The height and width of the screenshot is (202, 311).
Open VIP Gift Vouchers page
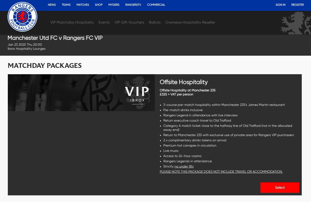129,22
